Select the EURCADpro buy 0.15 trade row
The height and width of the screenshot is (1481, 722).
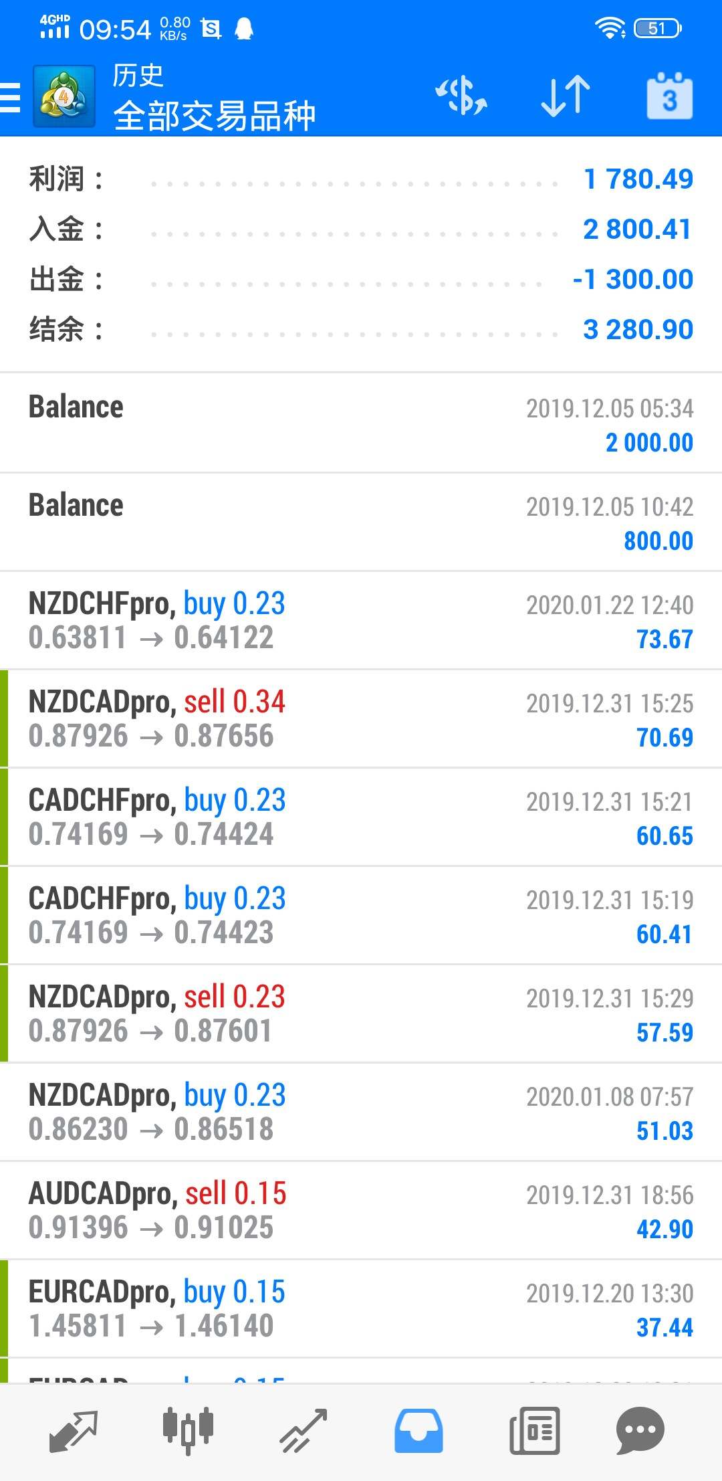click(361, 1308)
